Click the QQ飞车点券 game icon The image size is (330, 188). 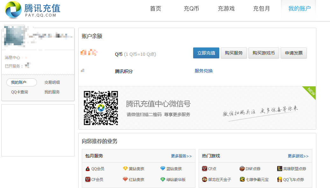[279, 179]
